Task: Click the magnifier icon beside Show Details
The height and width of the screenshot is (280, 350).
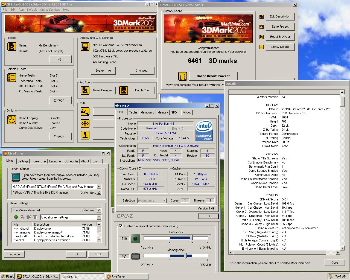Action: coord(261,47)
